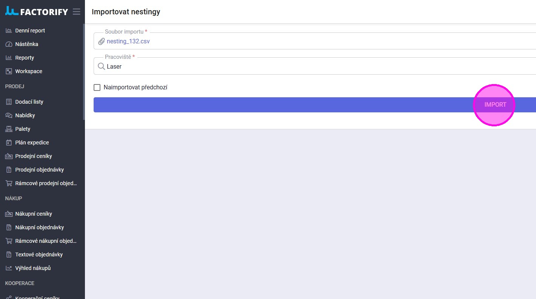Click the Výhled nákupů trend icon

9,268
